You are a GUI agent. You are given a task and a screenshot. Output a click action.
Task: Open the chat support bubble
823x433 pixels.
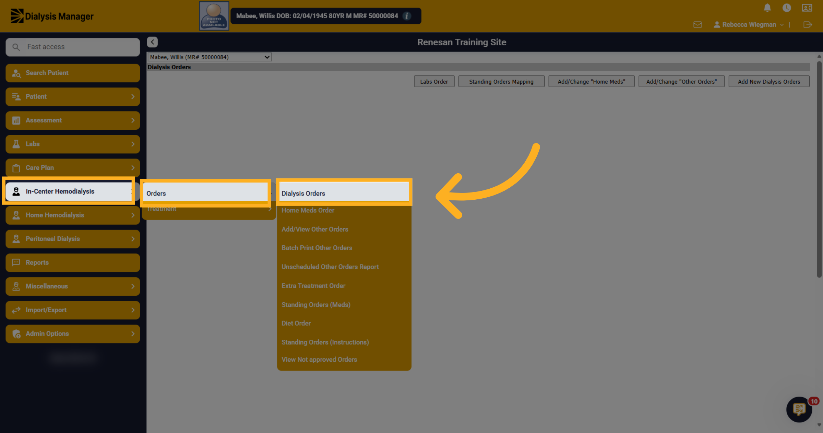[x=799, y=409]
